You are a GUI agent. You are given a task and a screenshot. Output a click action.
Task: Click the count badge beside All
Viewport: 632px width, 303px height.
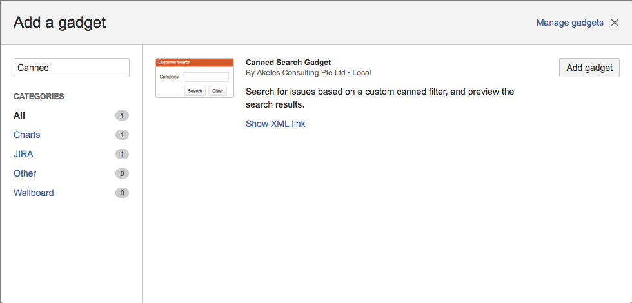click(122, 115)
